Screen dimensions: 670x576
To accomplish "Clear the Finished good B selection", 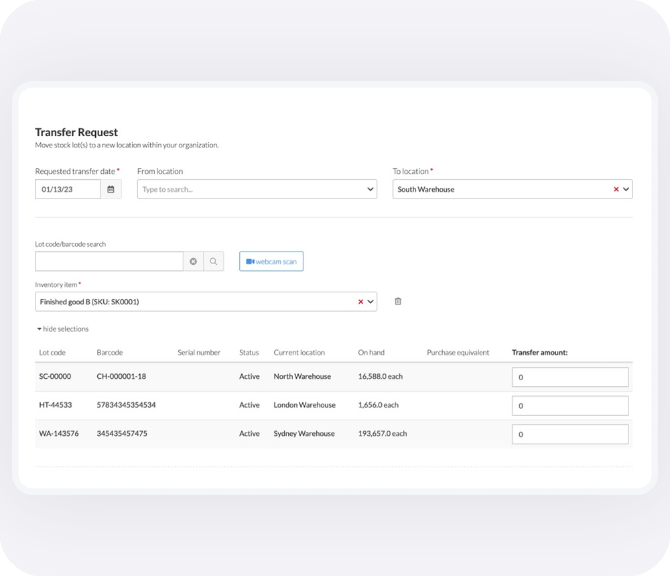I will pyautogui.click(x=360, y=302).
